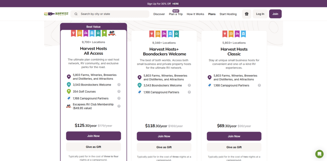
Task: Click help icon beside Campground Partners in All Access
Action: pyautogui.click(x=119, y=98)
